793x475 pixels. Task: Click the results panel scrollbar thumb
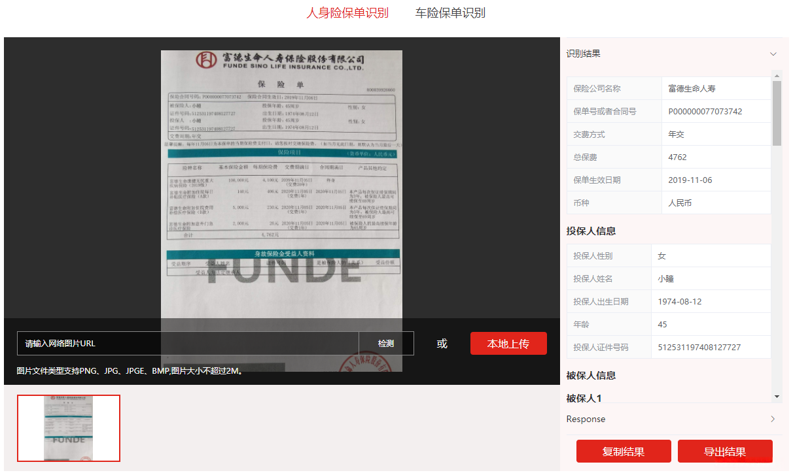tap(777, 112)
